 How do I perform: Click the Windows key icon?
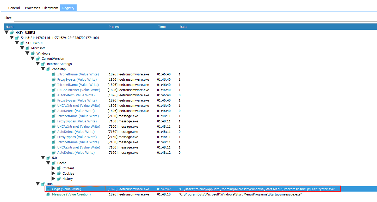tap(33, 53)
